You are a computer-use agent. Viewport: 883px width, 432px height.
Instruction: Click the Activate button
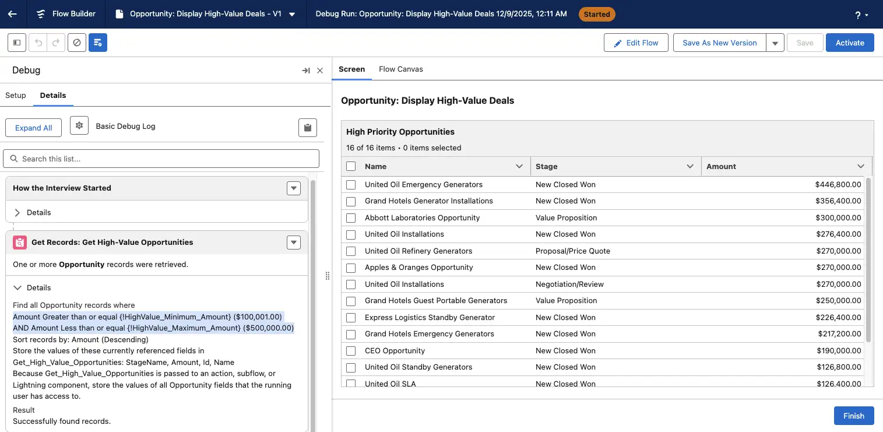pyautogui.click(x=850, y=43)
